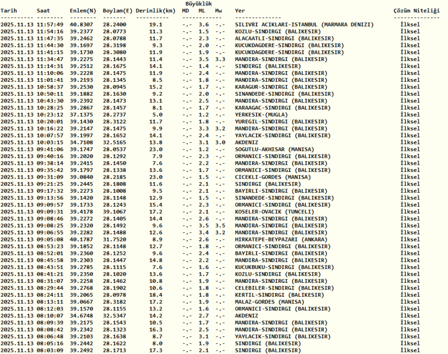Click the Çözüm Niteliği column header

[x=416, y=11]
